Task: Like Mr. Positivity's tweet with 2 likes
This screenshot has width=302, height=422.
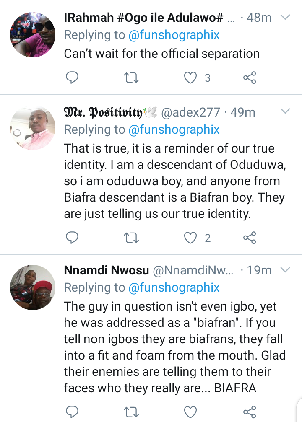Action: (x=190, y=238)
